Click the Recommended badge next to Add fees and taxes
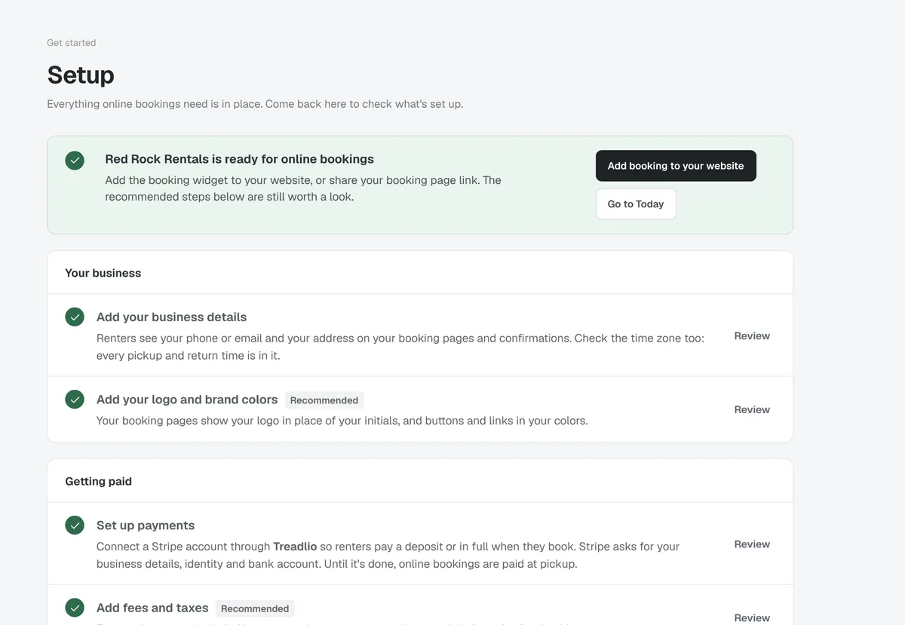 click(255, 608)
